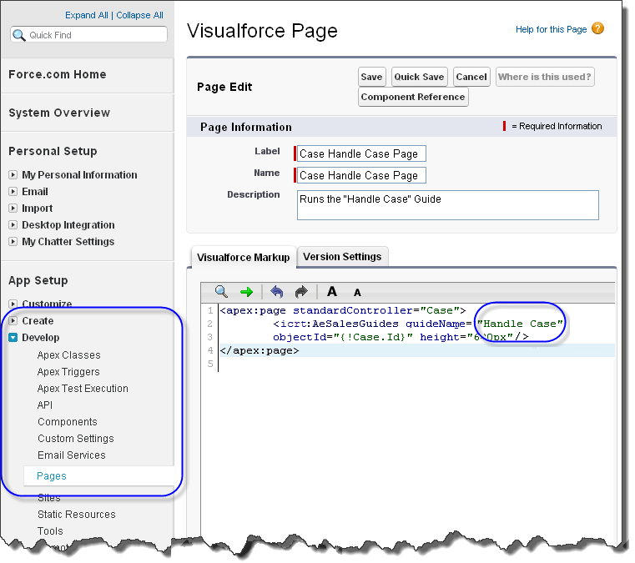635x563 pixels.
Task: Click the green go-to-line arrow icon
Action: tap(246, 291)
